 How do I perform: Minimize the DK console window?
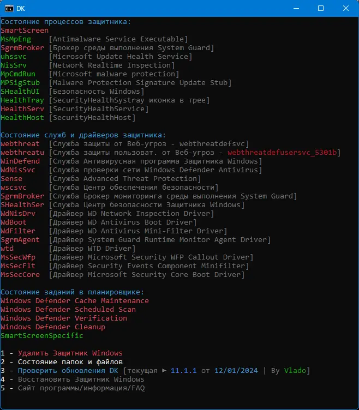(296, 8)
